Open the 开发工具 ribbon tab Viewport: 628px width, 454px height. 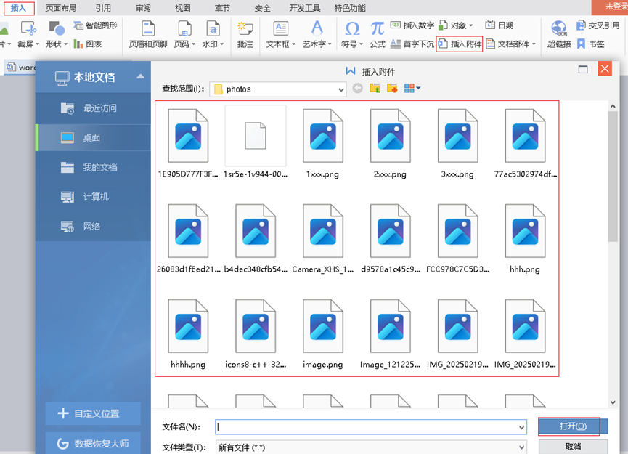click(305, 8)
